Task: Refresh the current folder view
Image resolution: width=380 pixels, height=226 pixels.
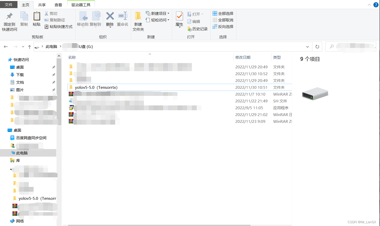Action: (317, 47)
